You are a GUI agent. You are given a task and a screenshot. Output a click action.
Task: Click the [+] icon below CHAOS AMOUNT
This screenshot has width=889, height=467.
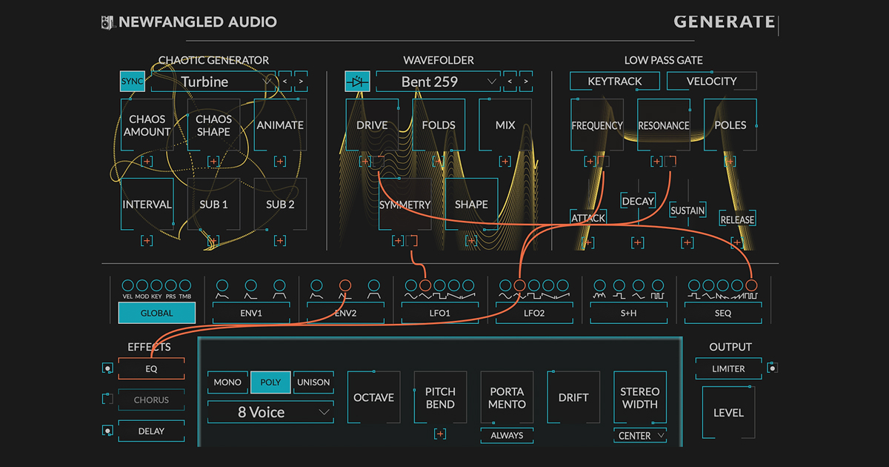click(147, 161)
